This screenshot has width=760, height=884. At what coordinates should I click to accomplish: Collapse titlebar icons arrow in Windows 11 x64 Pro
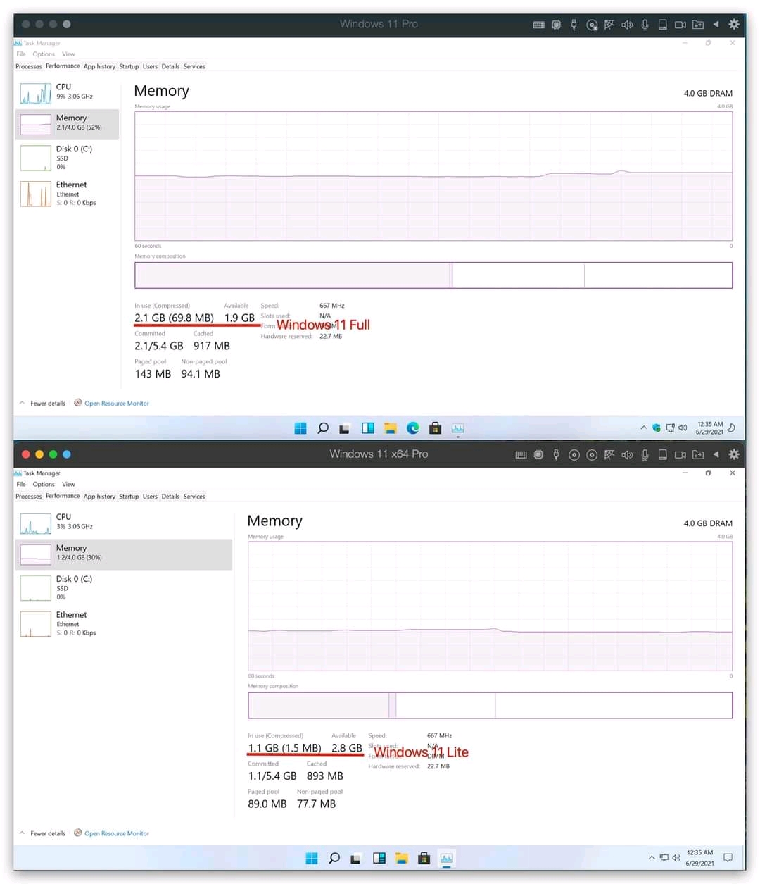coord(716,454)
